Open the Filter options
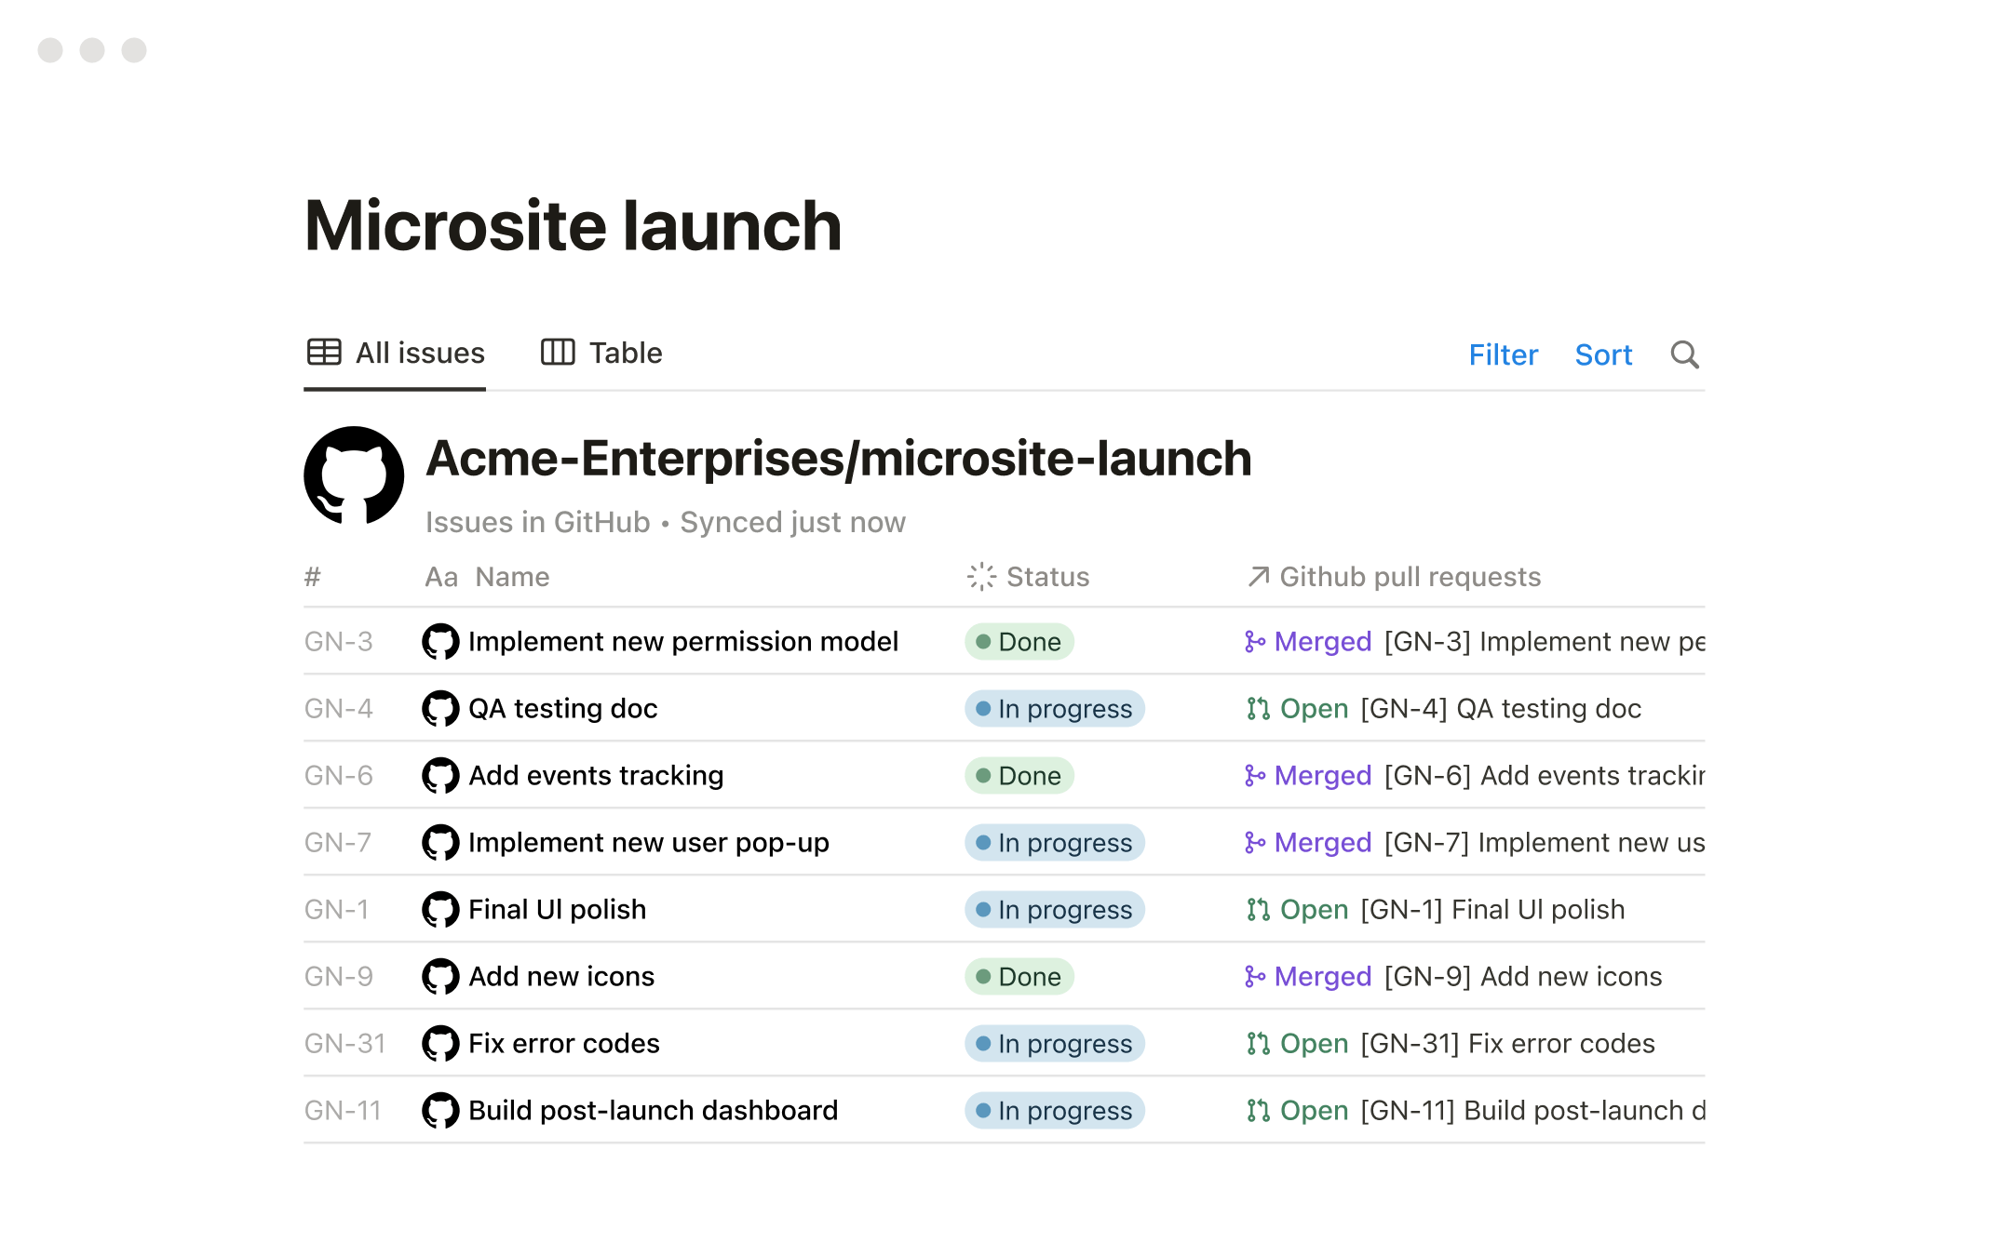The image size is (2011, 1256). pyautogui.click(x=1503, y=354)
